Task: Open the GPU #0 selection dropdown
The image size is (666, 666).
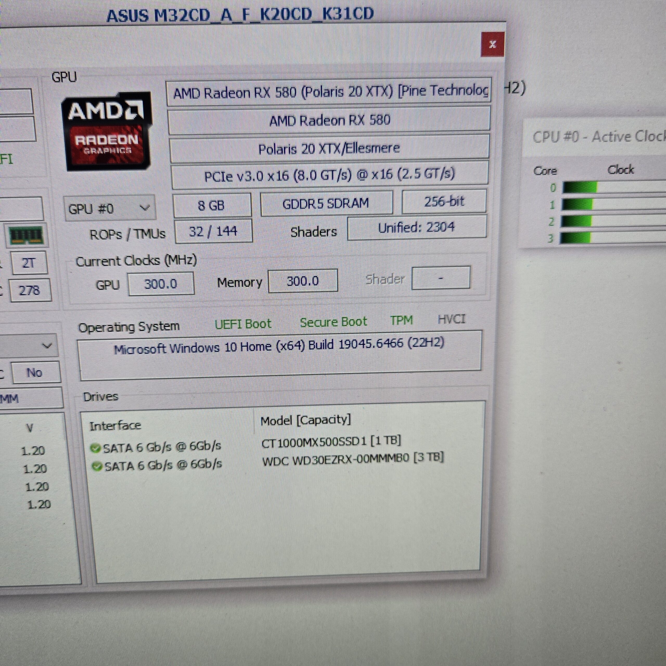Action: coord(145,208)
